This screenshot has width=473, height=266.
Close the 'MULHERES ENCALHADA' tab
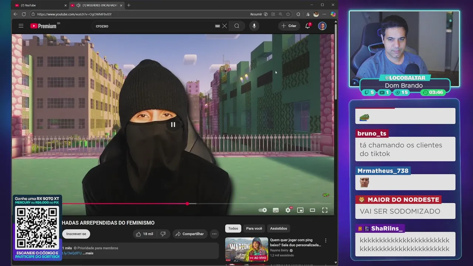click(x=121, y=5)
